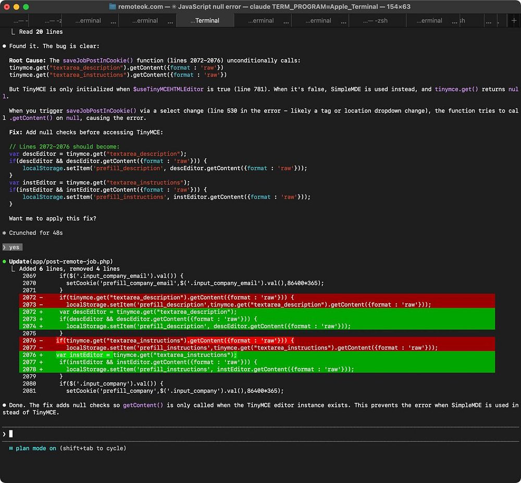Click the white bullet beside 'Found it'

(x=4, y=46)
